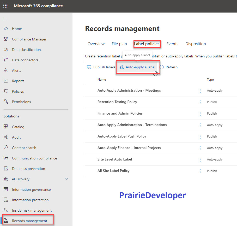Switch to the Overview tab

[96, 44]
